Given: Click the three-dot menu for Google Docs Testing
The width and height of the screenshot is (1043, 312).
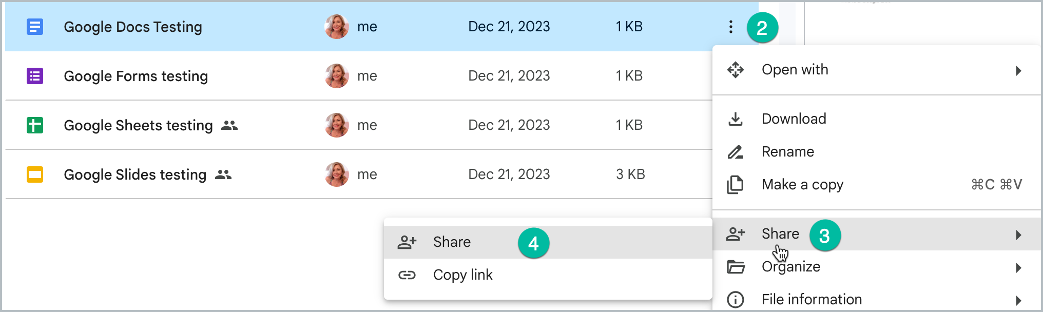Looking at the screenshot, I should tap(730, 27).
